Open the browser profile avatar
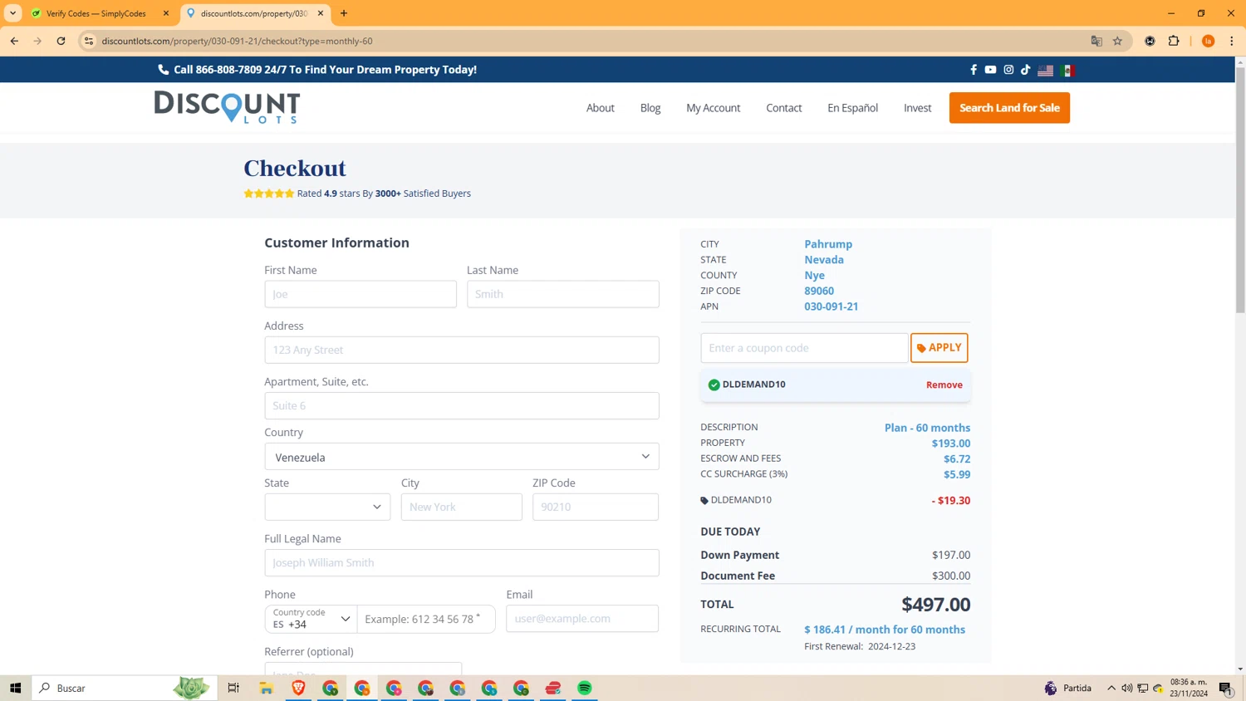 1208,41
